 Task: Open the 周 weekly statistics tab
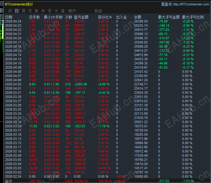(x=23, y=11)
